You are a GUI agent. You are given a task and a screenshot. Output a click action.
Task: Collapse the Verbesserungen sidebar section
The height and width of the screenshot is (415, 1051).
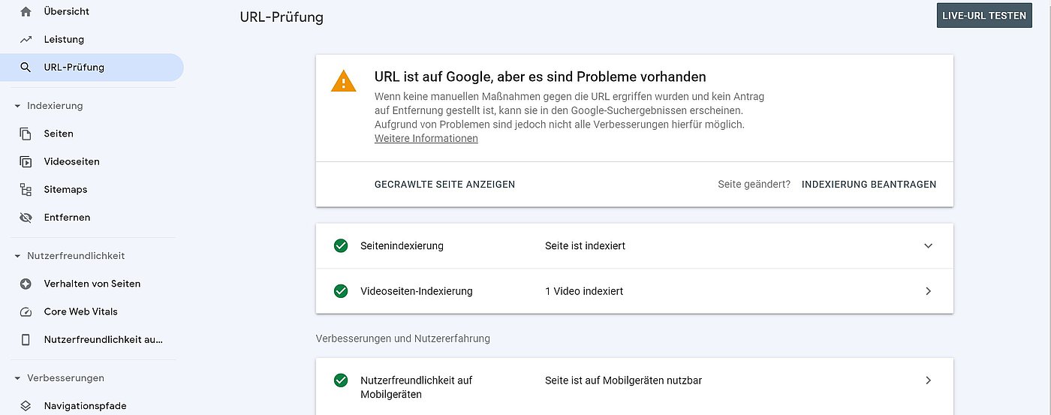point(17,378)
